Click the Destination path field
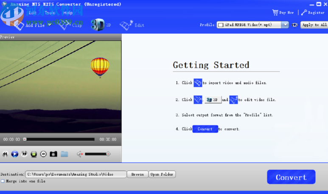328x194 pixels. pyautogui.click(x=76, y=174)
